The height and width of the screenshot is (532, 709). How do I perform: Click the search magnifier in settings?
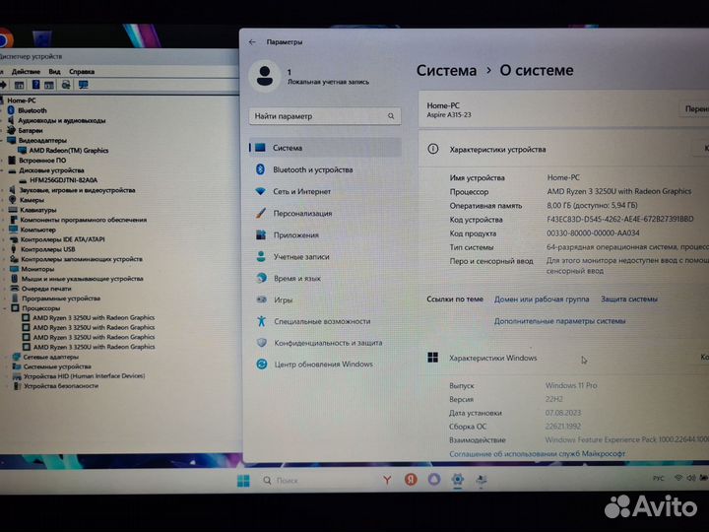click(x=391, y=116)
